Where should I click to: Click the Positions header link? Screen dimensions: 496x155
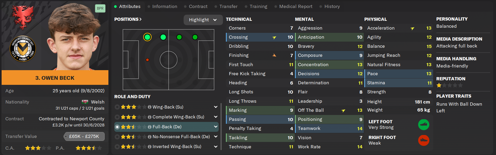click(x=128, y=19)
